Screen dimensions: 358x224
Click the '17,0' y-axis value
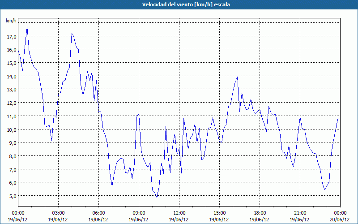(x=12, y=36)
